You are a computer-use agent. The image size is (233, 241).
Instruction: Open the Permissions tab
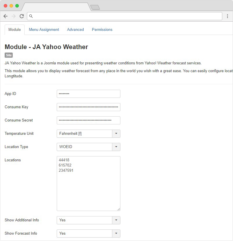click(x=102, y=30)
